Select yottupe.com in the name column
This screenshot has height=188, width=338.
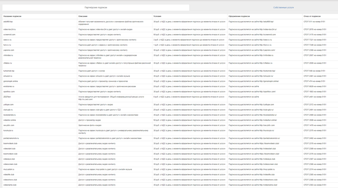coord(8,105)
